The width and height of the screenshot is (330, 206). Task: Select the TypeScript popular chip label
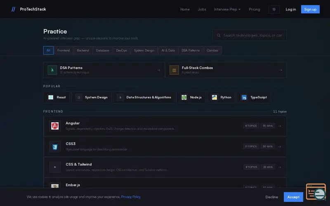tap(259, 97)
